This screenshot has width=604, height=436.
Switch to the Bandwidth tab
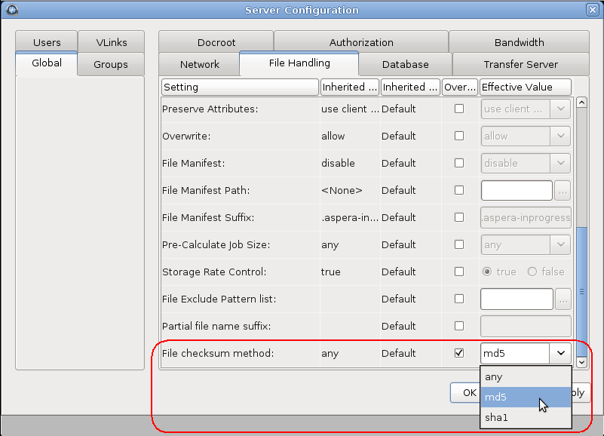click(x=519, y=42)
